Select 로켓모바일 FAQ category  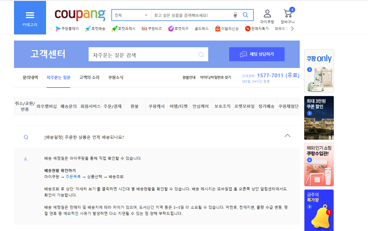[x=244, y=106]
